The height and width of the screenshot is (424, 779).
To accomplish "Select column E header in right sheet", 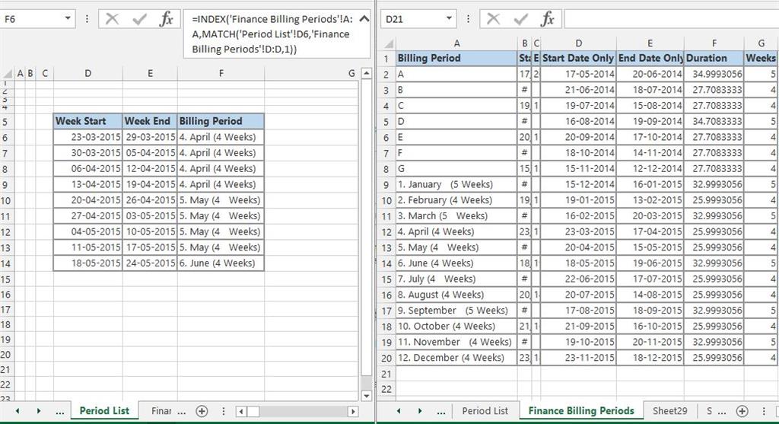I will click(x=650, y=43).
